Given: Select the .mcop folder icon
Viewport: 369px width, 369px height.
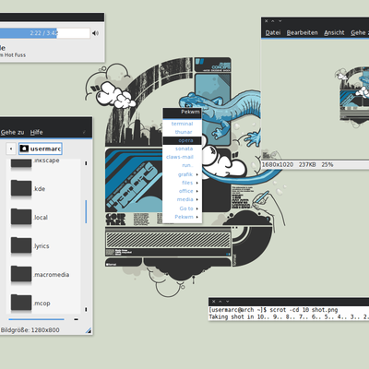Looking at the screenshot, I should [x=21, y=303].
